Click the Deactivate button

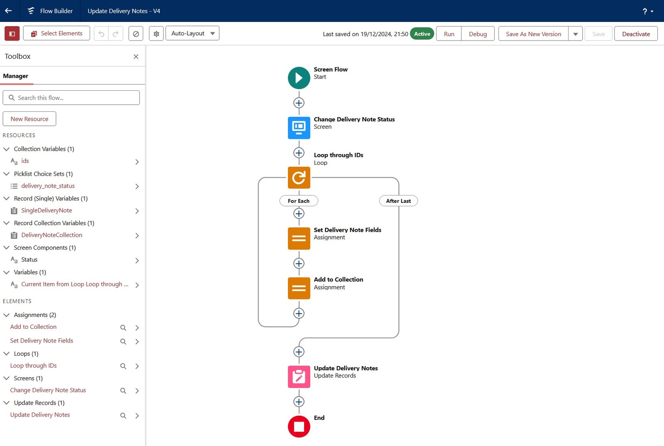pyautogui.click(x=636, y=34)
